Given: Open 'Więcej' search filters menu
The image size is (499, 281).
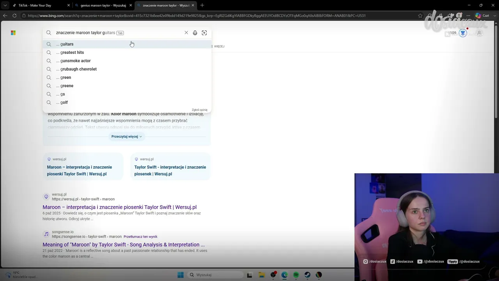Looking at the screenshot, I should (219, 46).
